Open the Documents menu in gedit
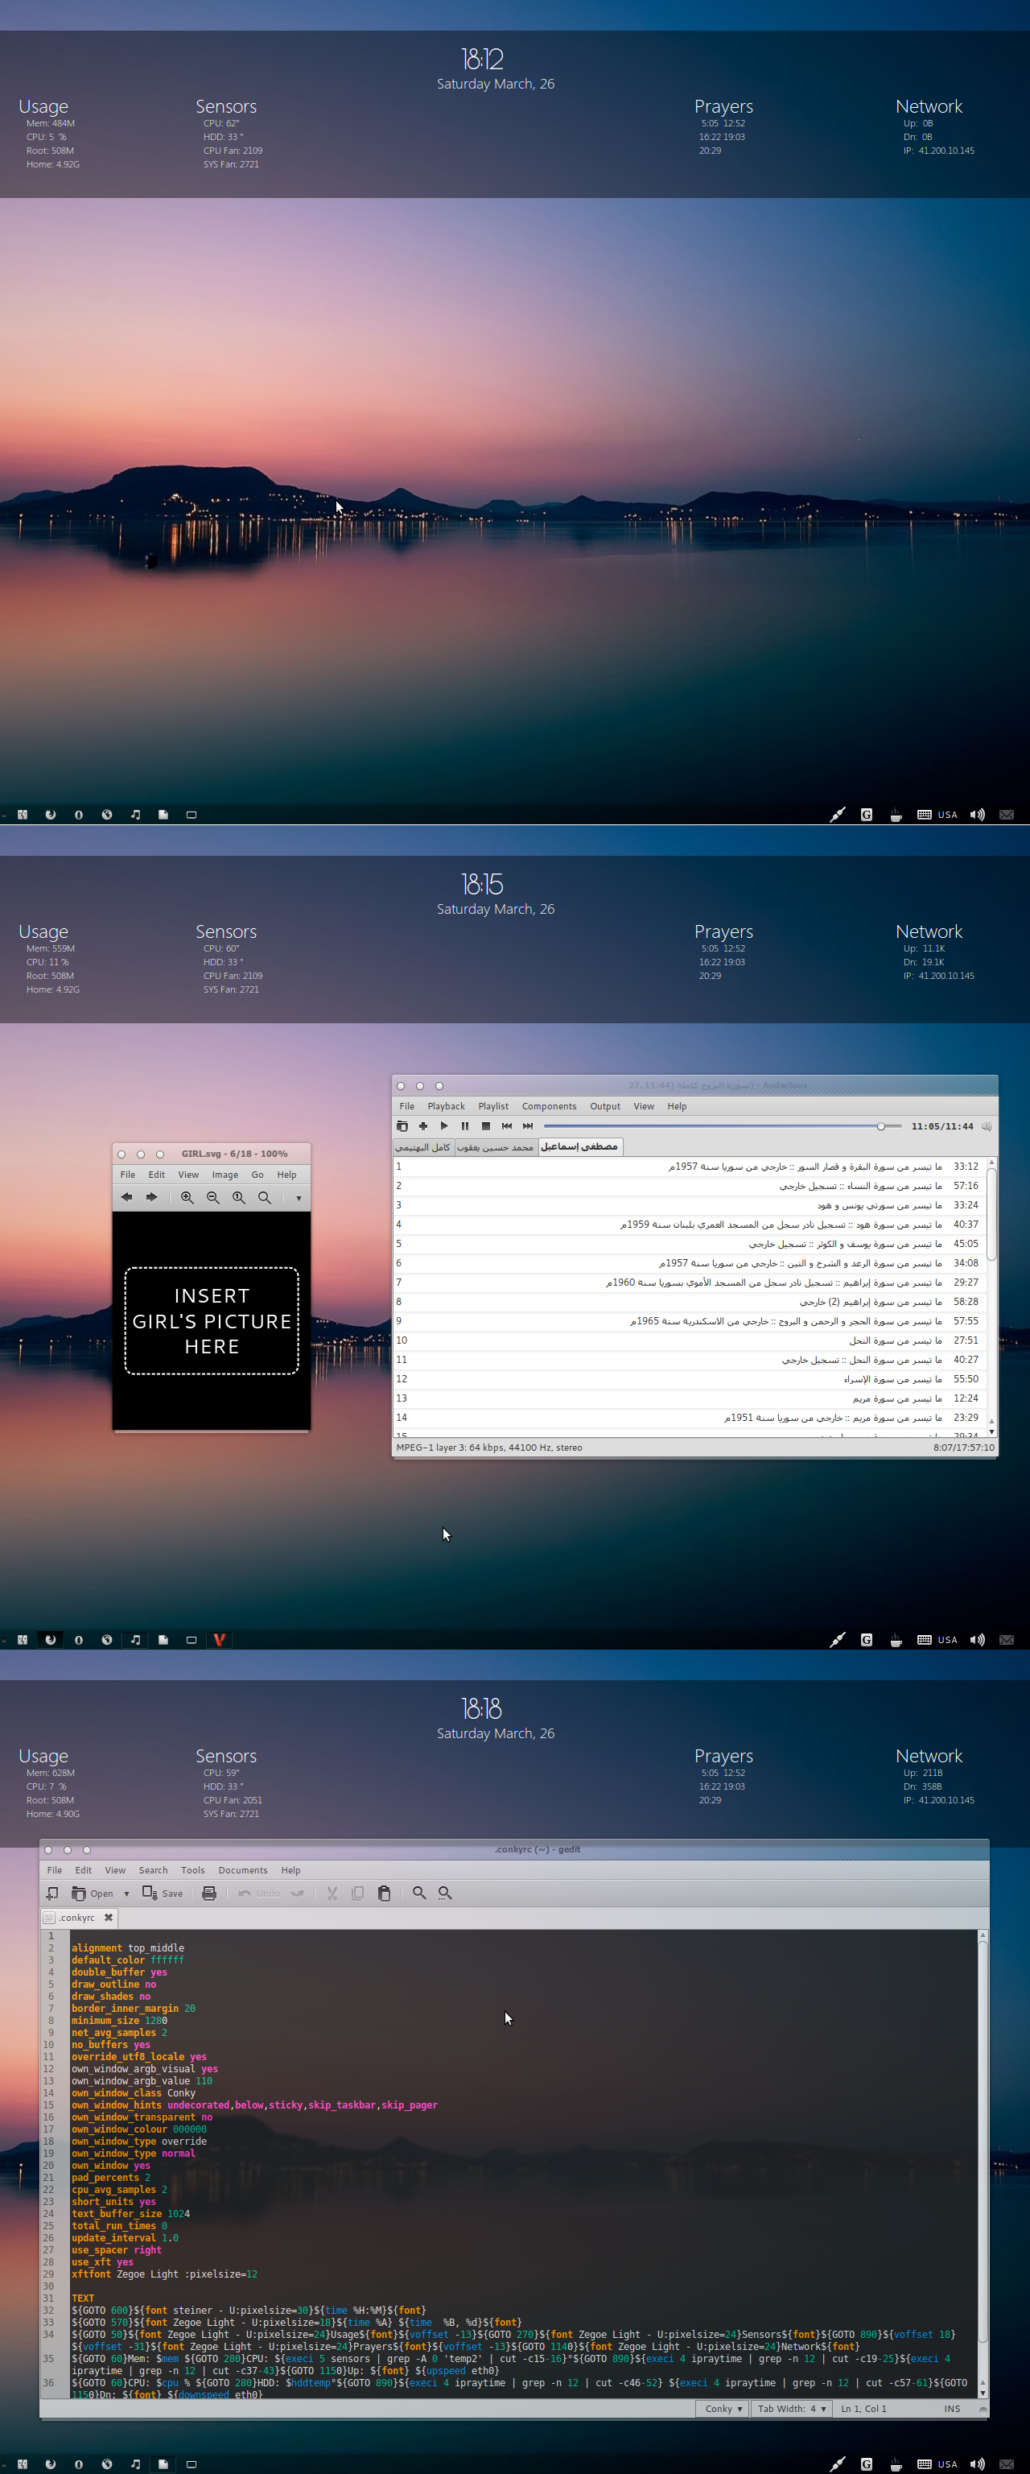The width and height of the screenshot is (1030, 2474). tap(243, 1870)
